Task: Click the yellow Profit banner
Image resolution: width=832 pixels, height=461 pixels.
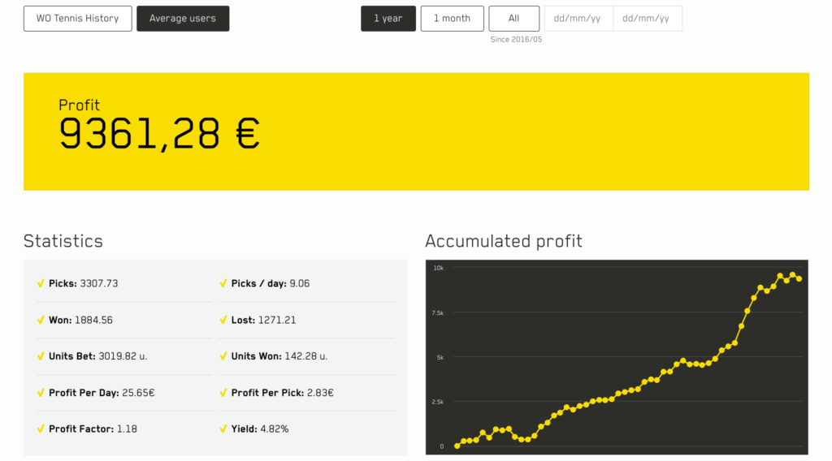Action: pos(416,131)
